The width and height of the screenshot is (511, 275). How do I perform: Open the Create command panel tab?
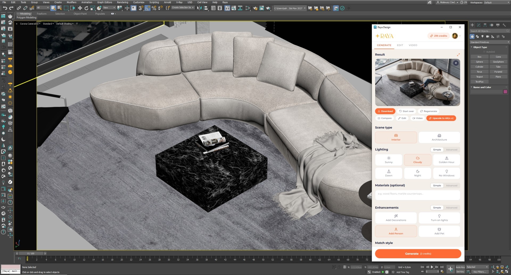point(472,25)
